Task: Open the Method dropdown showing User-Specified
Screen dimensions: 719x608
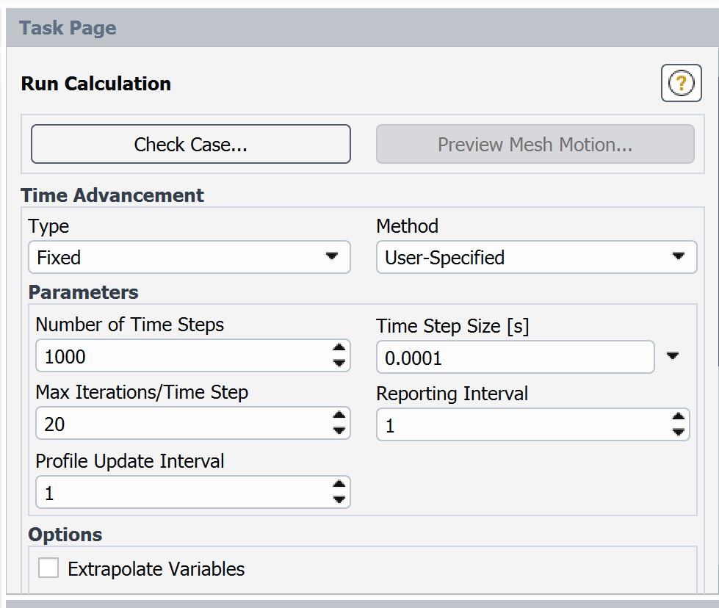Action: coord(536,258)
